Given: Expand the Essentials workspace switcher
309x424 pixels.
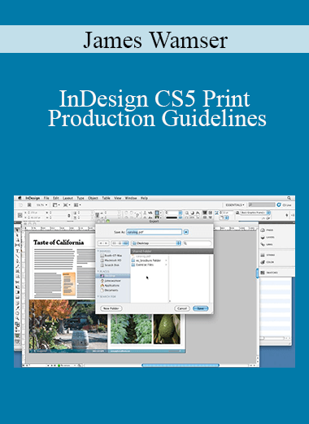Looking at the screenshot, I should point(235,205).
